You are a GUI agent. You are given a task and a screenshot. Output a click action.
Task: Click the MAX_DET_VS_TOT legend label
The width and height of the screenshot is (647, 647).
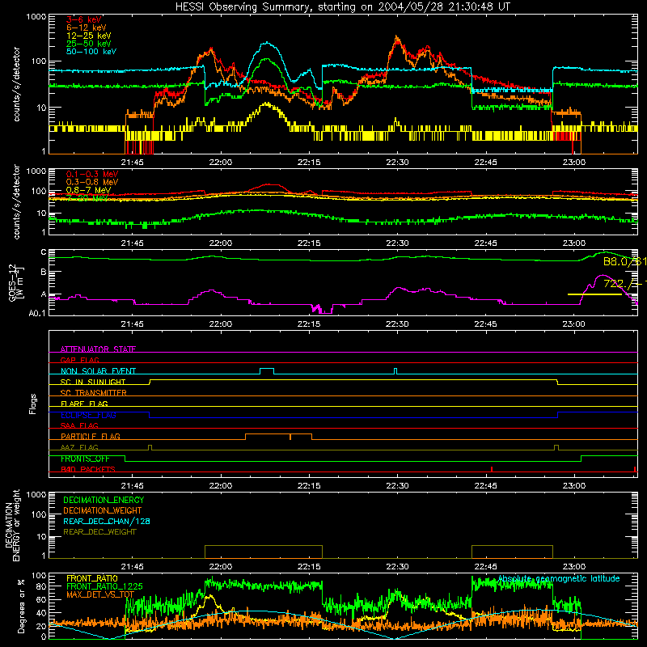[100, 594]
